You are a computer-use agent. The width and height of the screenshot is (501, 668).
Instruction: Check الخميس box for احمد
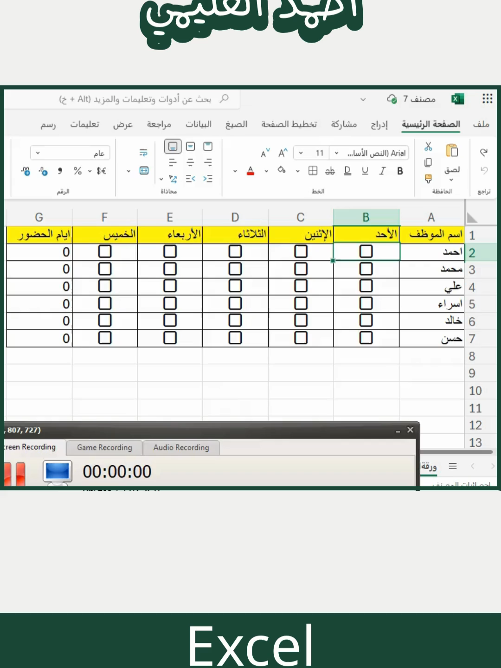(x=105, y=251)
